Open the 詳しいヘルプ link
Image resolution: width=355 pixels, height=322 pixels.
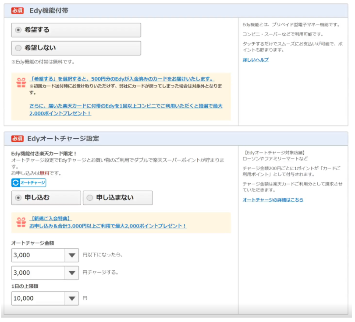(256, 59)
